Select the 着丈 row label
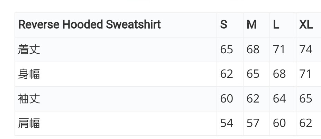 click(29, 50)
